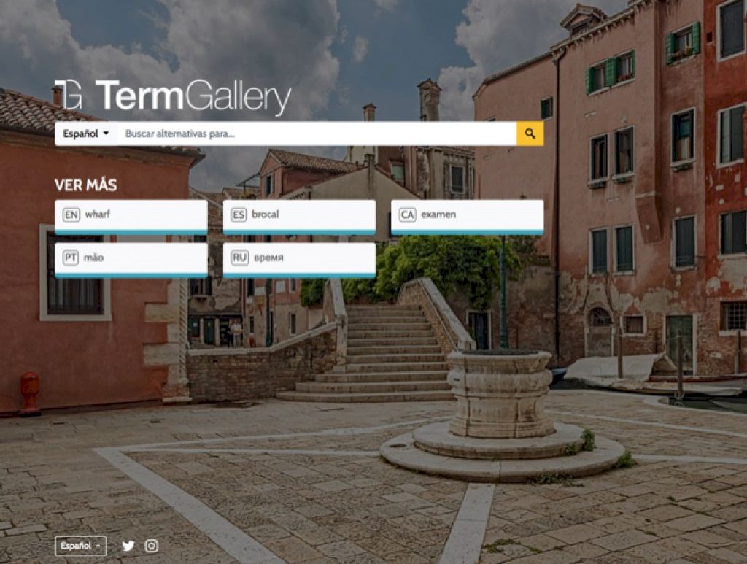Click the TermGallery title text
Screen dimensions: 747x564
(193, 97)
